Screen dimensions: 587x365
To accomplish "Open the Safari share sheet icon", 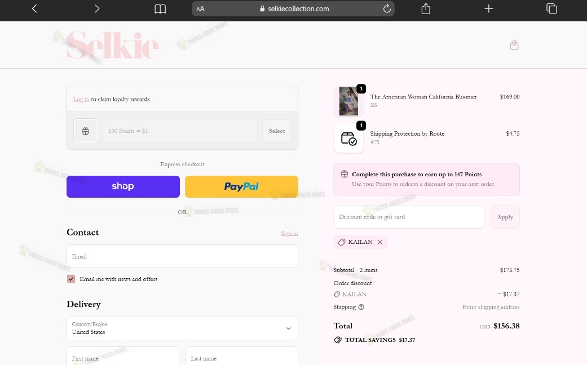I will 426,8.
